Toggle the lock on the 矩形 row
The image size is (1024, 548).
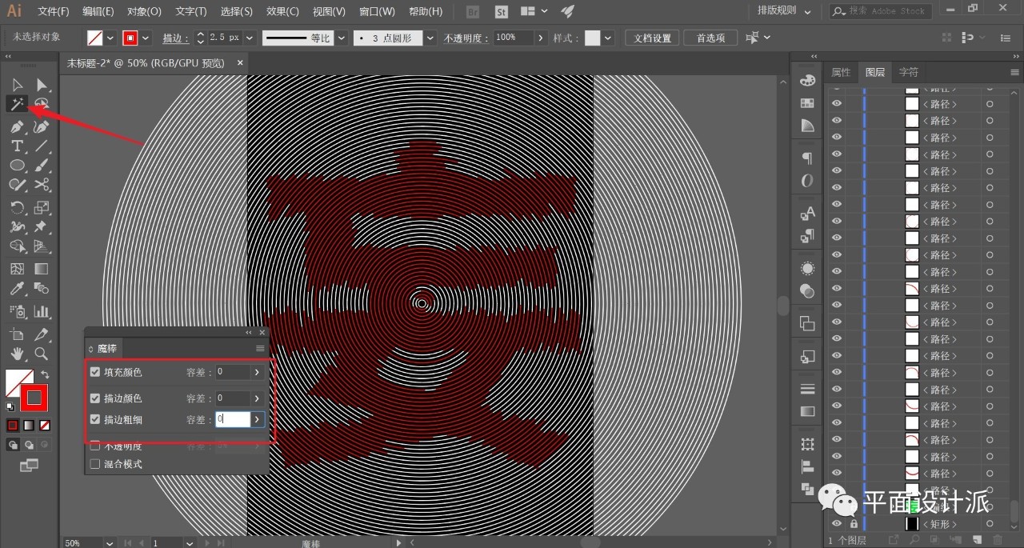point(854,523)
